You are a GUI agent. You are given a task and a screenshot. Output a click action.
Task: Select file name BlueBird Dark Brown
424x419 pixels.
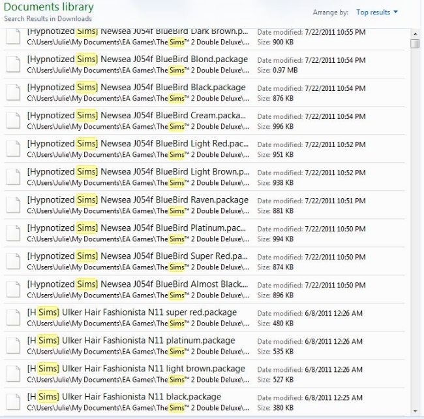pos(138,31)
